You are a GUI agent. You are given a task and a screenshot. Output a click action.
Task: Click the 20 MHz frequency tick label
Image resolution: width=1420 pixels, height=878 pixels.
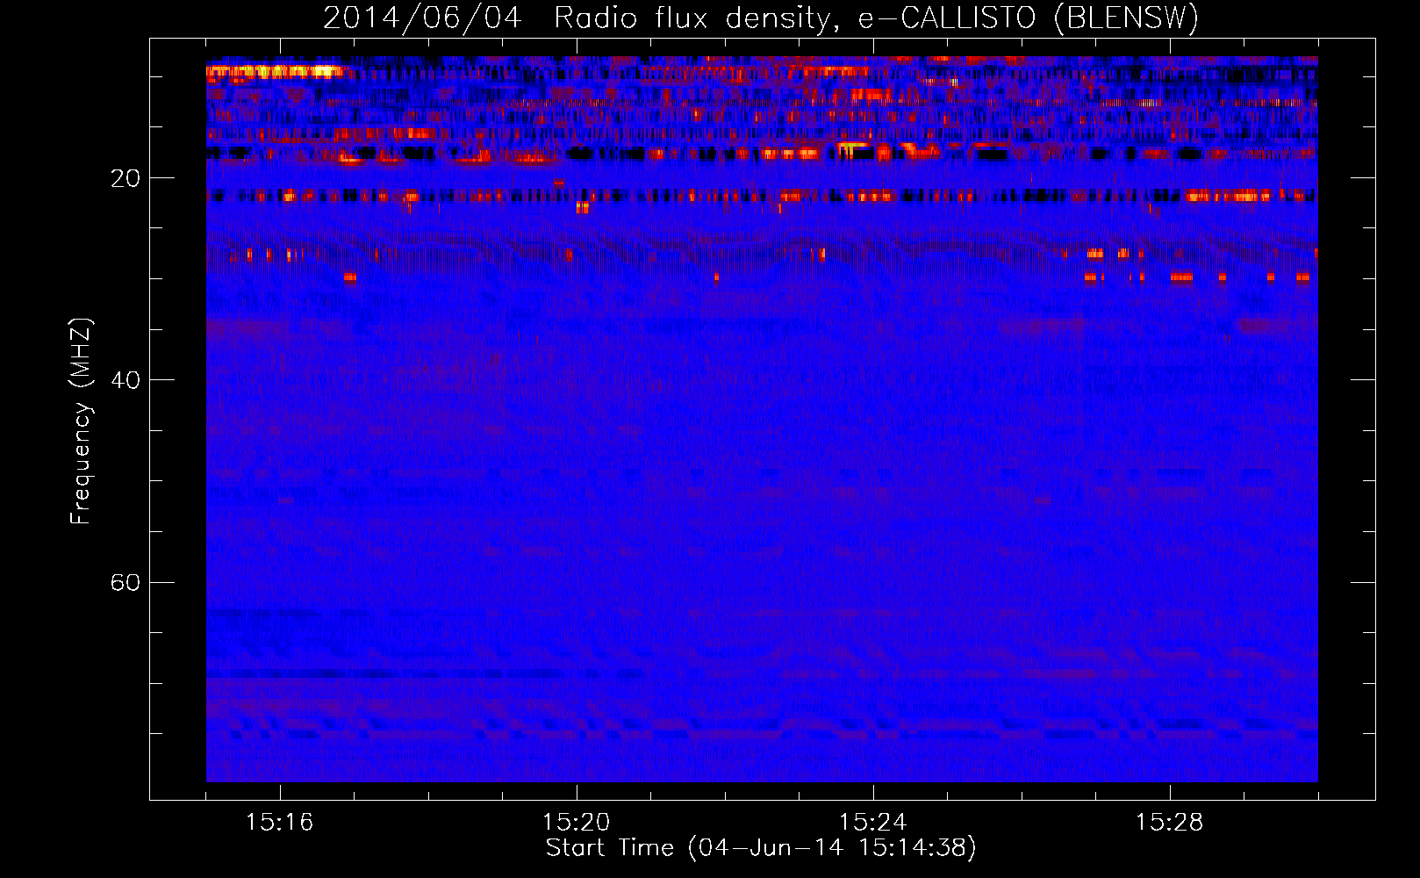[125, 178]
